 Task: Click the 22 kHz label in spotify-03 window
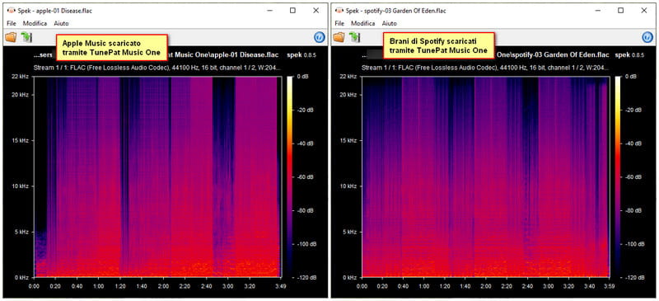(x=348, y=77)
